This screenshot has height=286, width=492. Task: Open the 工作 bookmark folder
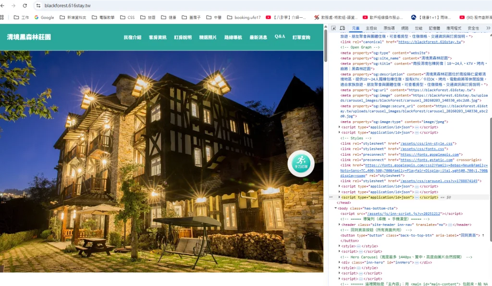[x=21, y=18]
